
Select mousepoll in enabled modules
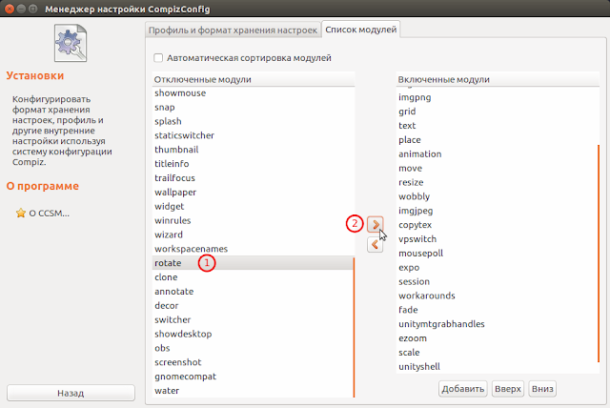(497, 254)
